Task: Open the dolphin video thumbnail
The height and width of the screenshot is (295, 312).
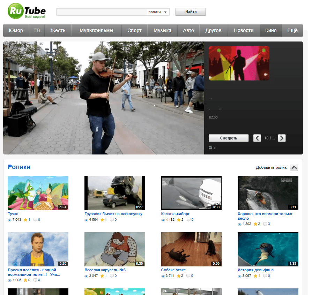Action: click(x=268, y=249)
